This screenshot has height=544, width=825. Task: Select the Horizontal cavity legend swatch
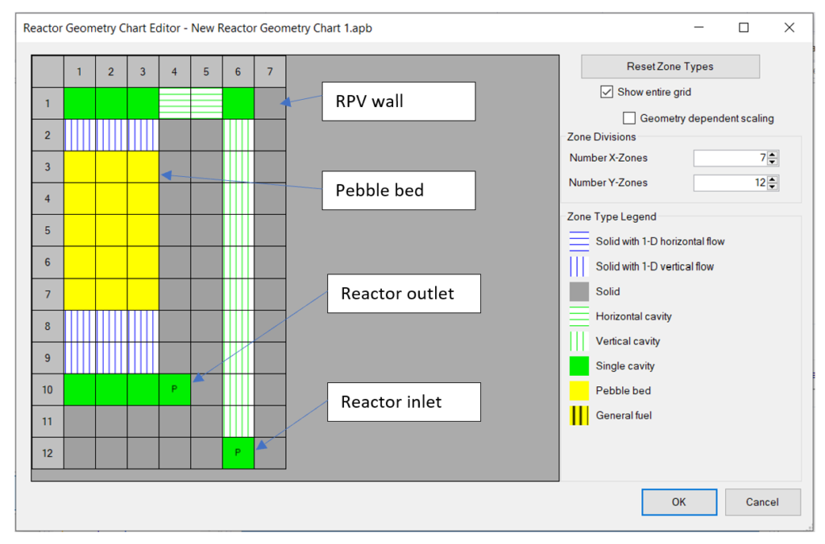[578, 316]
